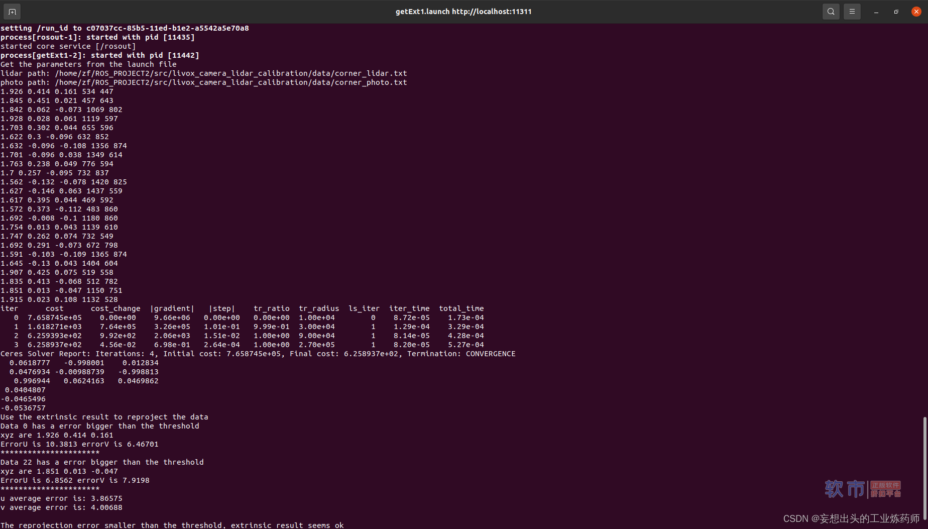Click data row '1.842 0.062 -0.073 1069 802'
This screenshot has height=529, width=928.
click(61, 110)
